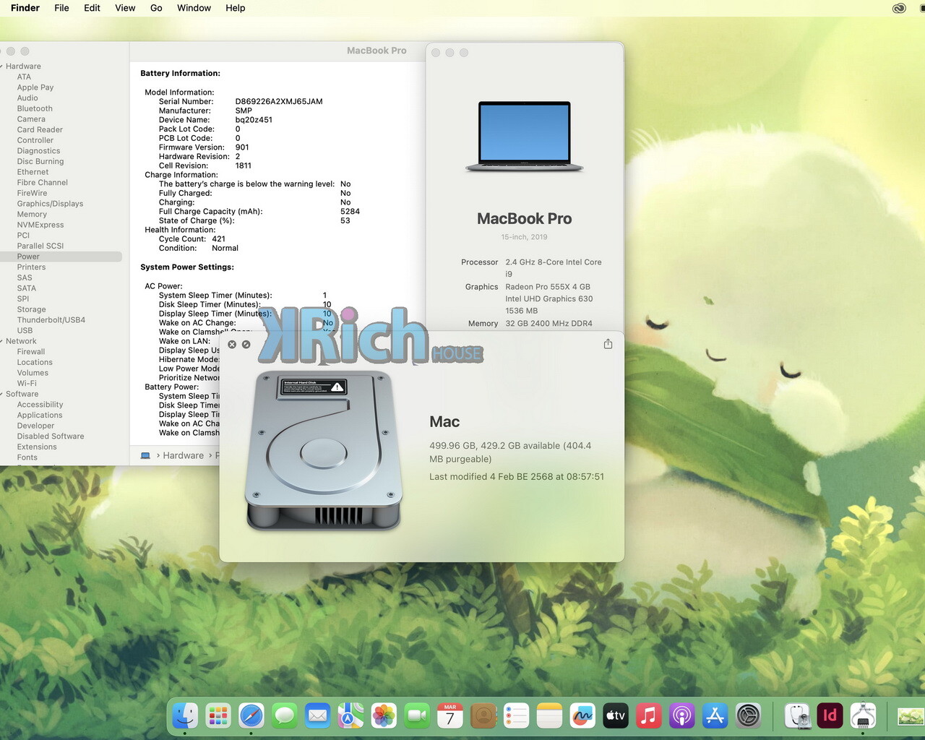Select Firewall under Network
This screenshot has height=740, width=925.
pos(31,352)
